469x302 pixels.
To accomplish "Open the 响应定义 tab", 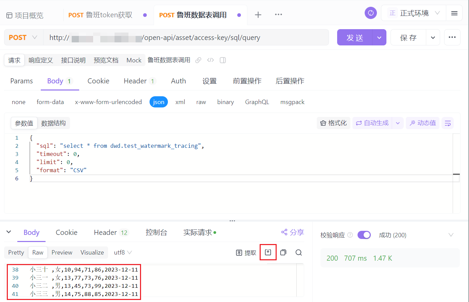I will tap(41, 60).
